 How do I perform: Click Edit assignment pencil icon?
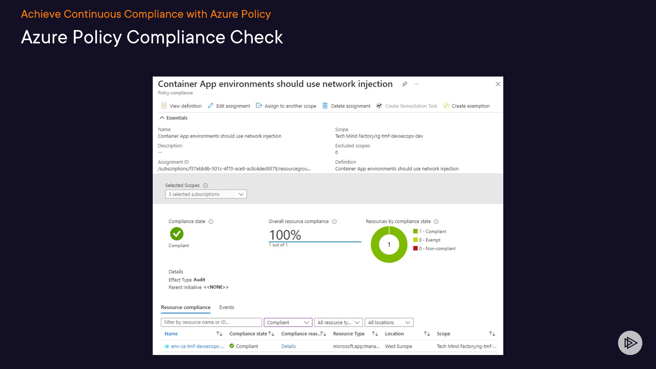(210, 106)
